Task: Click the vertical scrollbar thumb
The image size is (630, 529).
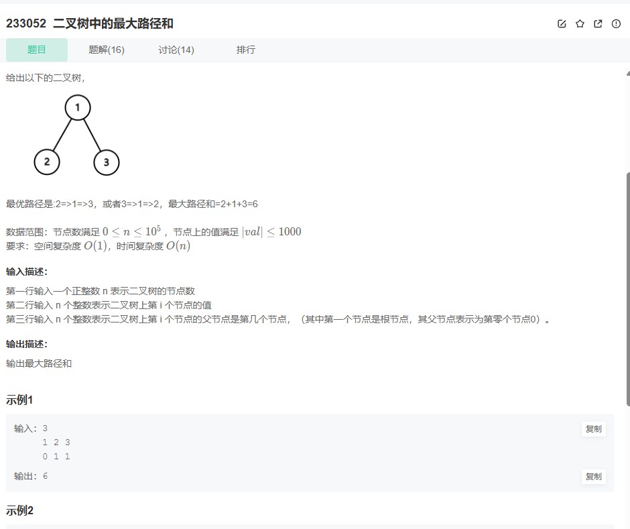Action: [628, 290]
